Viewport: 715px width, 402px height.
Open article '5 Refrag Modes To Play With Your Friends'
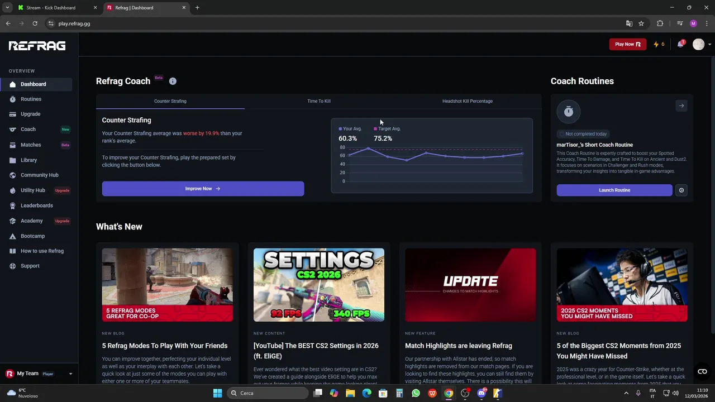click(x=165, y=346)
